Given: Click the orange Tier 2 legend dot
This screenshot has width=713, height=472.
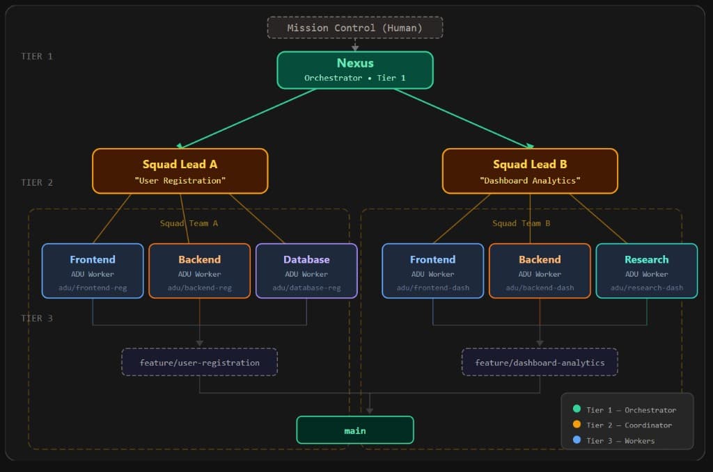Looking at the screenshot, I should click(x=575, y=425).
